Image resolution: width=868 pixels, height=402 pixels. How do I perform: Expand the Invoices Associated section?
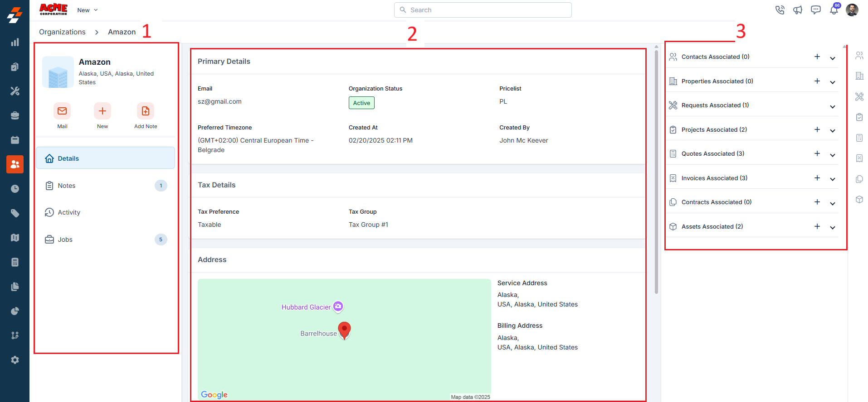(833, 179)
